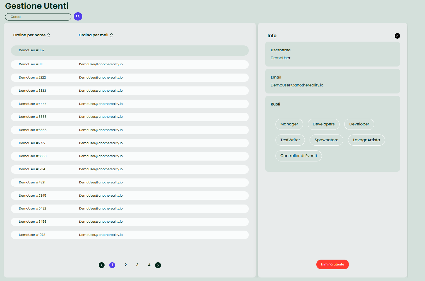Close the Info panel

click(x=397, y=36)
